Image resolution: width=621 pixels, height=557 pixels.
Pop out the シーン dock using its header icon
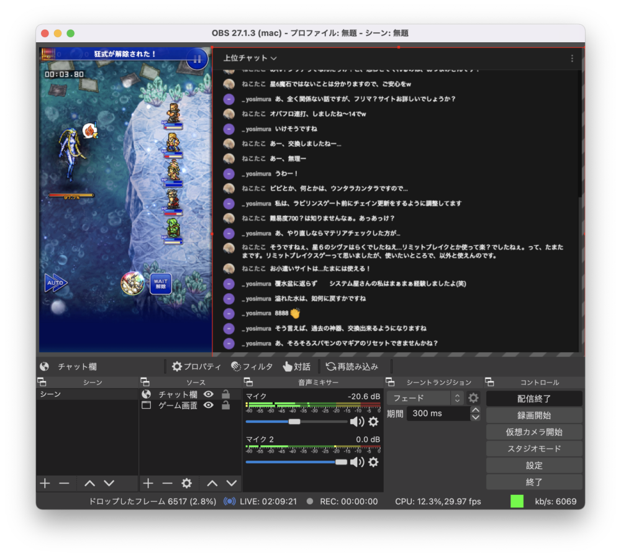tap(42, 382)
